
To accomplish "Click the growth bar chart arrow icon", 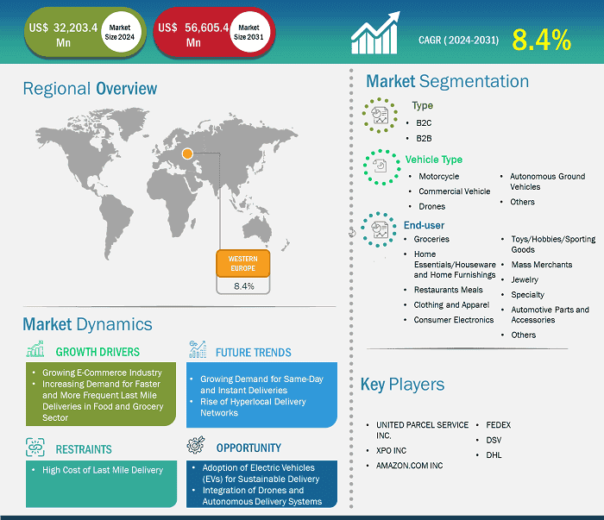I will [375, 33].
